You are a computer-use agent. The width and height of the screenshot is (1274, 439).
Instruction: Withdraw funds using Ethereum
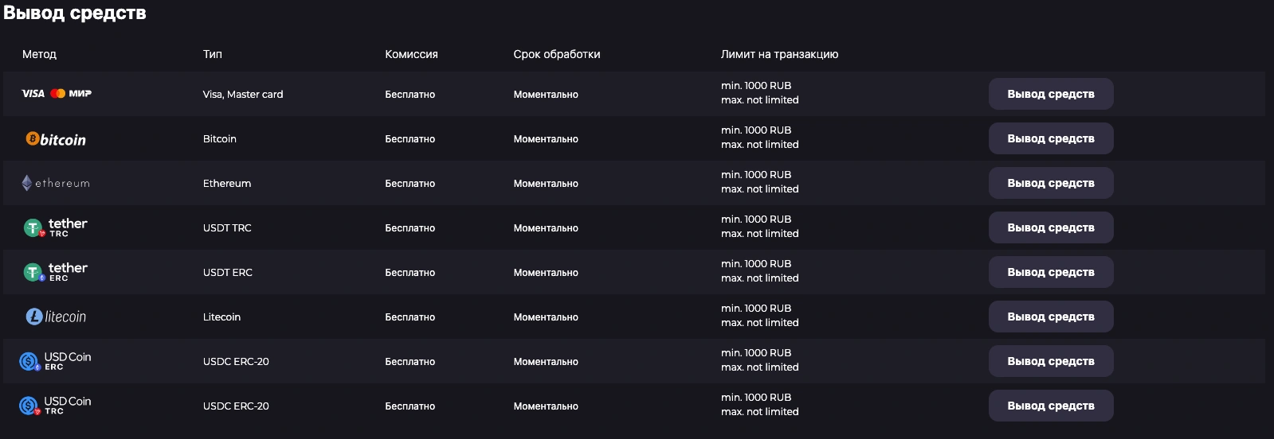pyautogui.click(x=1050, y=183)
